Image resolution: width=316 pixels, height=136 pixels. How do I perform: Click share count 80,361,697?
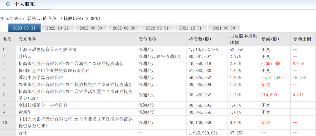click(200, 56)
